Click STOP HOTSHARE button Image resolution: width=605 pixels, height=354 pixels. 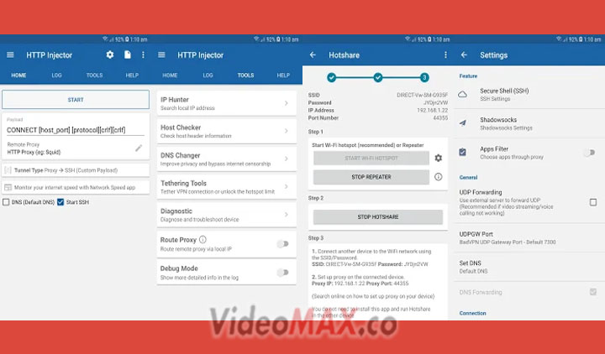(x=378, y=217)
